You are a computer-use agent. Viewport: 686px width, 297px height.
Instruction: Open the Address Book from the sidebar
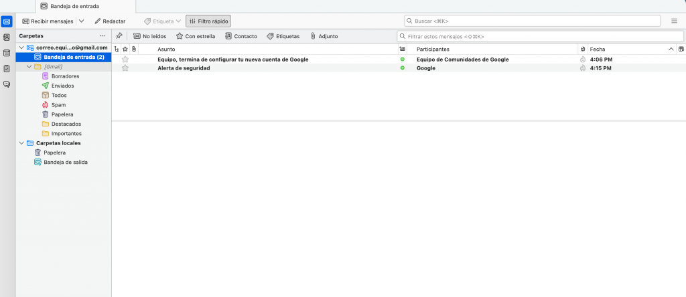[x=7, y=37]
